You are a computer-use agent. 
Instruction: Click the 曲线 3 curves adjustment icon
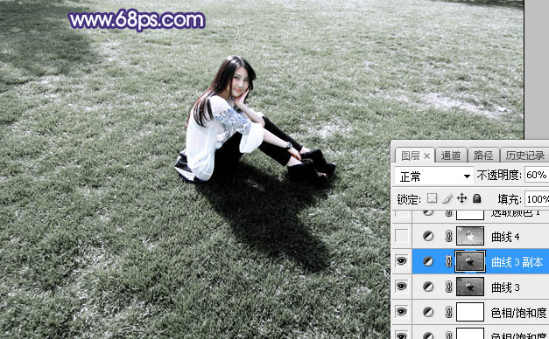coord(428,287)
